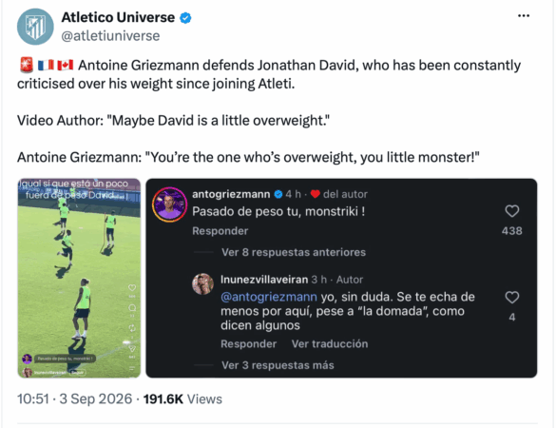
Task: Click lnunezvillaveiran's round avatar
Action: [202, 284]
